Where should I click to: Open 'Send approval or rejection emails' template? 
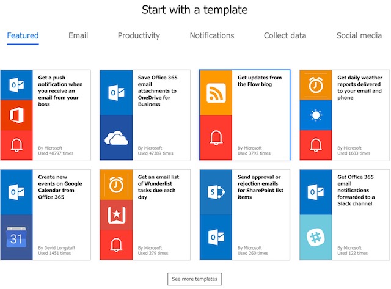[244, 214]
